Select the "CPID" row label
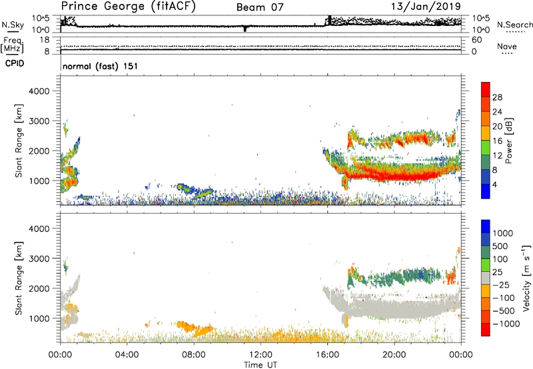This screenshot has width=533, height=369. pyautogui.click(x=15, y=63)
